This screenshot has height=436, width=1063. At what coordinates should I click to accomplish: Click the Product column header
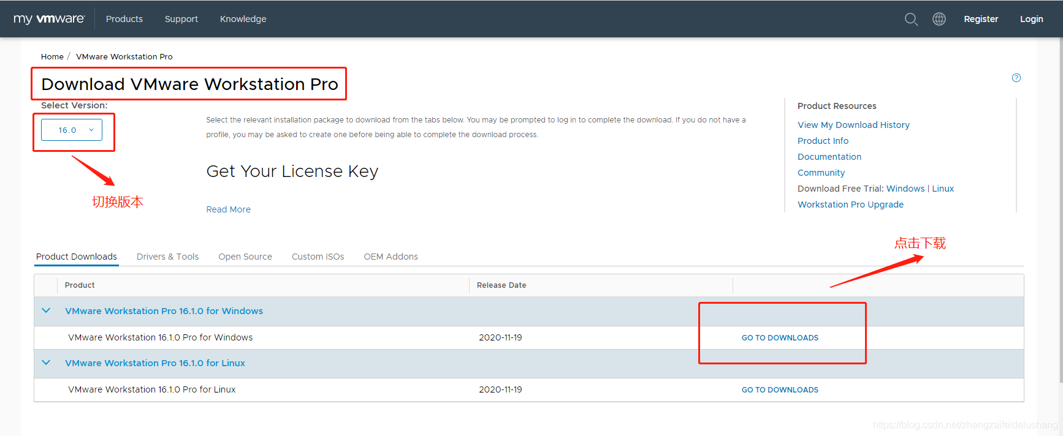pos(80,285)
